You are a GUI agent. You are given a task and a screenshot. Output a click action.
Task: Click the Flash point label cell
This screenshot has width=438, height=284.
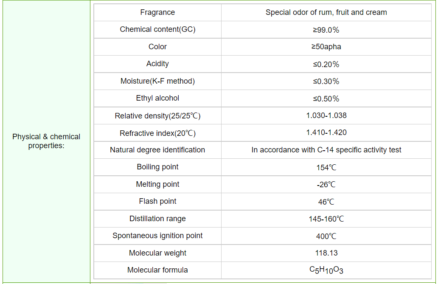[x=157, y=201]
